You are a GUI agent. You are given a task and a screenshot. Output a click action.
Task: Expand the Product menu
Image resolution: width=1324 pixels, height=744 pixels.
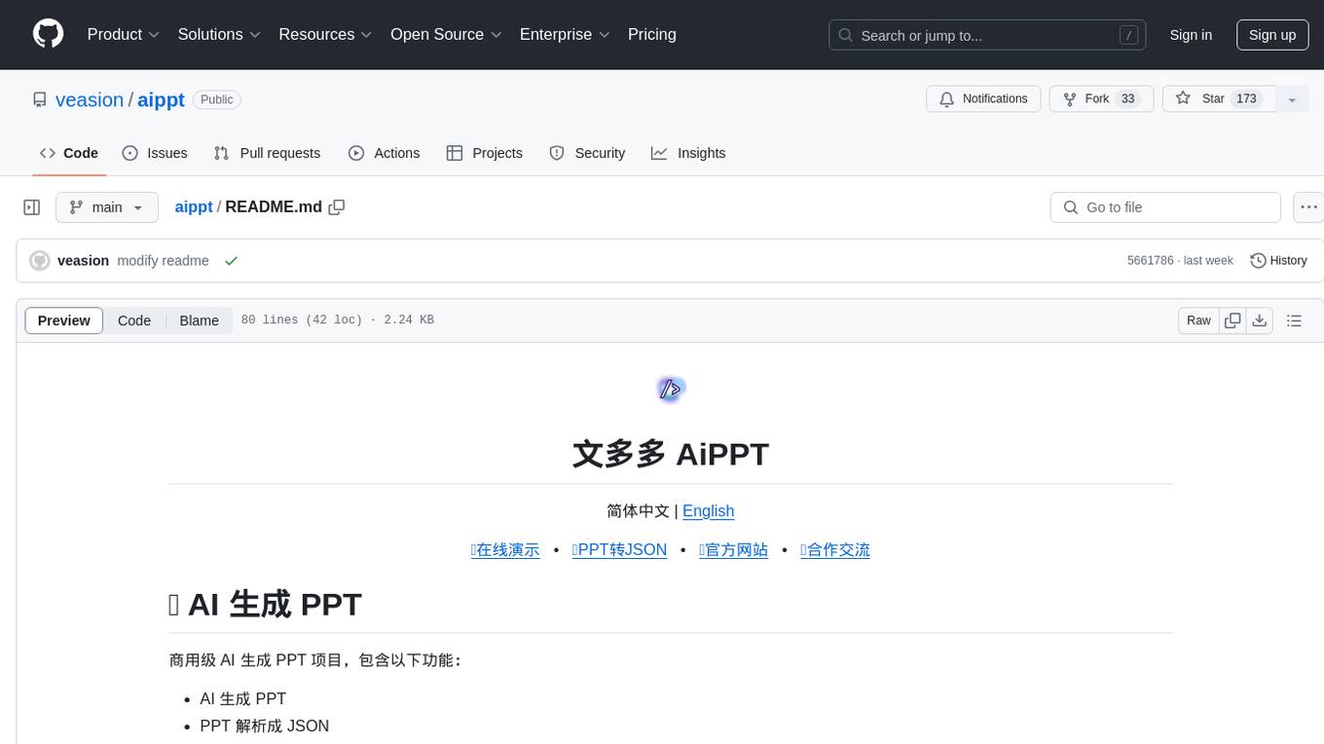(x=124, y=34)
